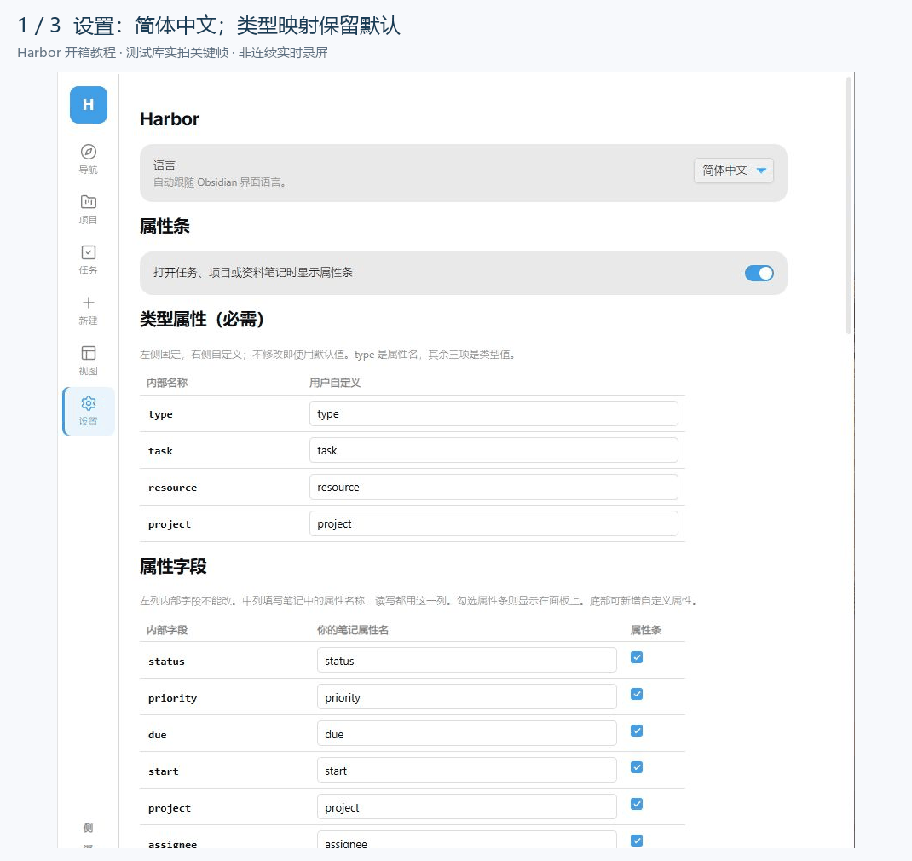The image size is (912, 861).
Task: Click the internal field 'priority' label
Action: coord(173,698)
